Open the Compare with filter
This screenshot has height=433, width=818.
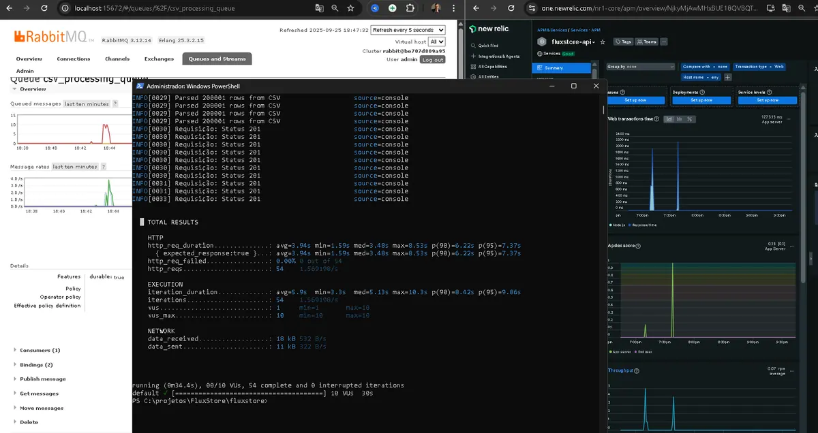[x=705, y=67]
